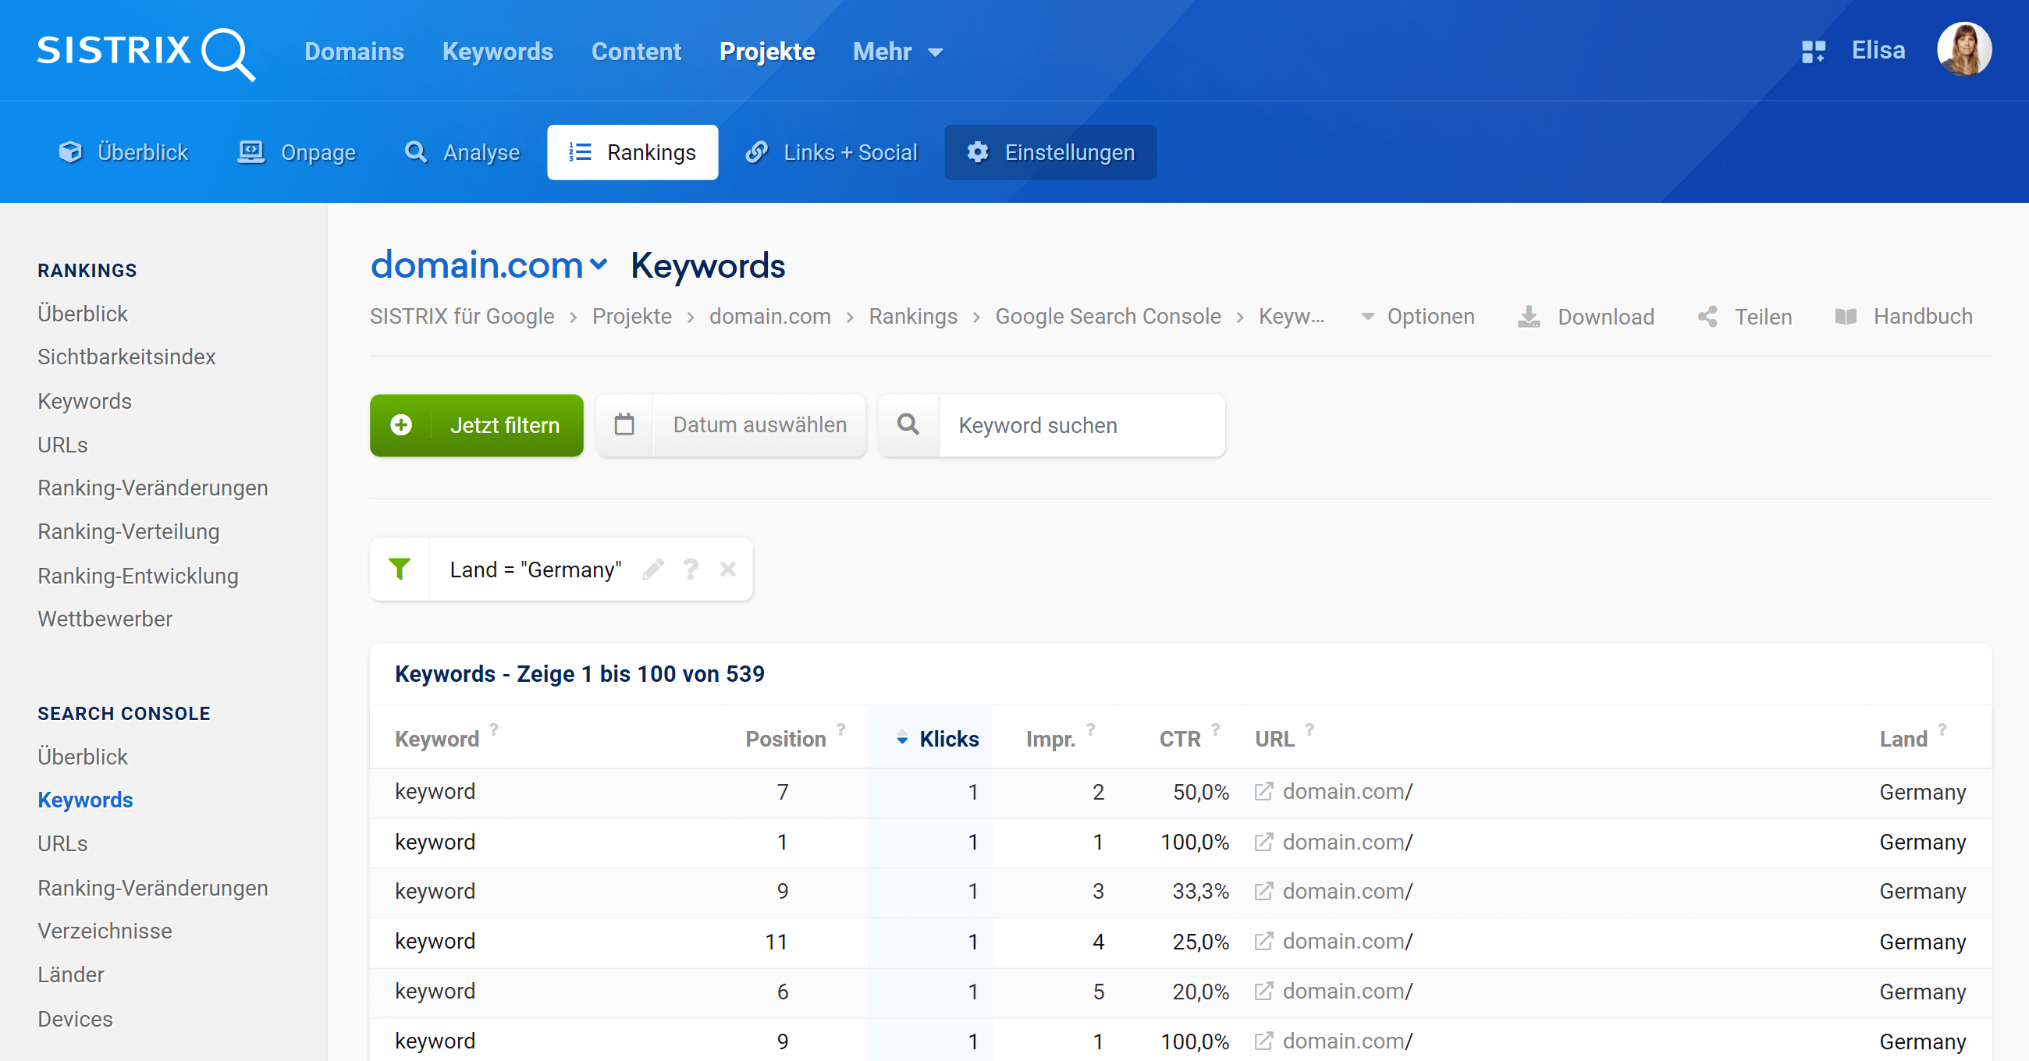Click the Einstellungen gear icon
Image resolution: width=2029 pixels, height=1061 pixels.
tap(978, 152)
